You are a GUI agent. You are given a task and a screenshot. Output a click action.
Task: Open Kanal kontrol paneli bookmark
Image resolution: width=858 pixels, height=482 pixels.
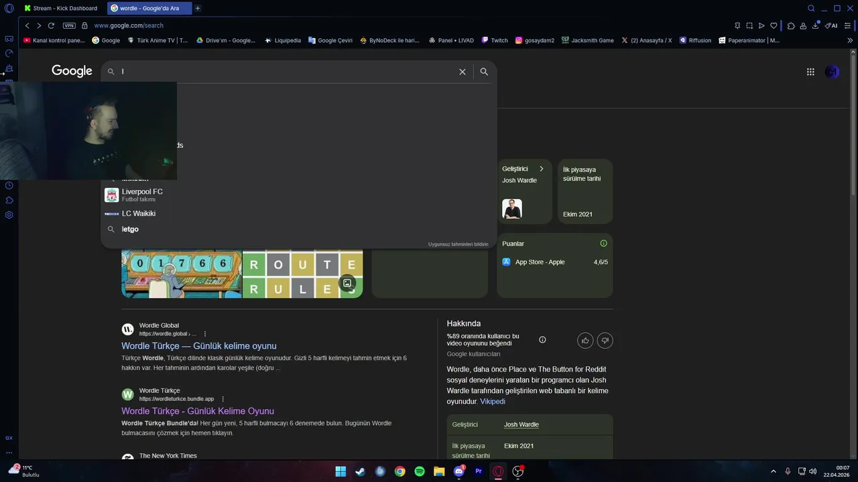click(x=54, y=40)
